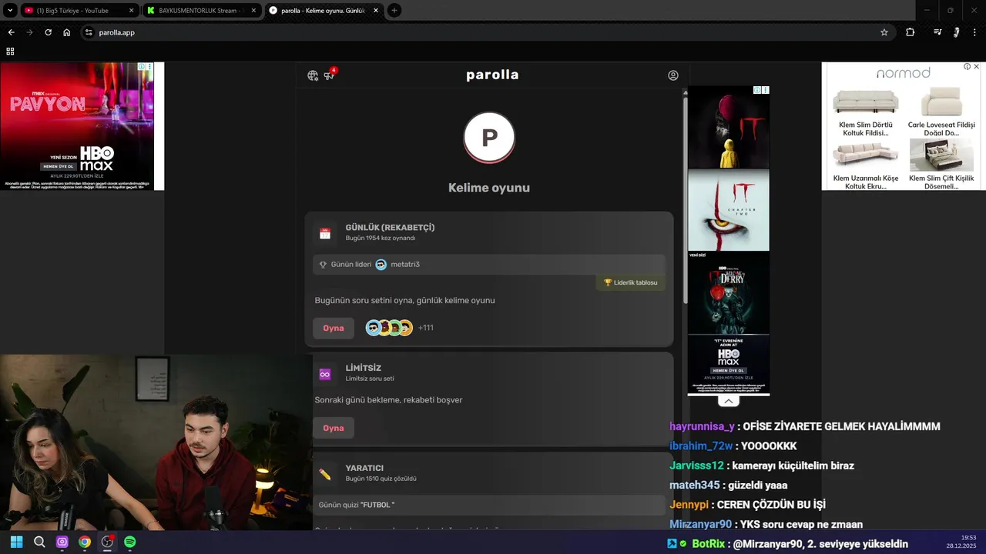
Task: Open Klem Slim Dörtlü Koltuk product
Action: tap(866, 112)
